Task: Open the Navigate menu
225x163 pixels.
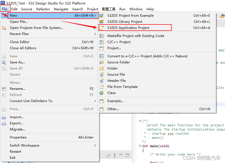Action: 61,9
